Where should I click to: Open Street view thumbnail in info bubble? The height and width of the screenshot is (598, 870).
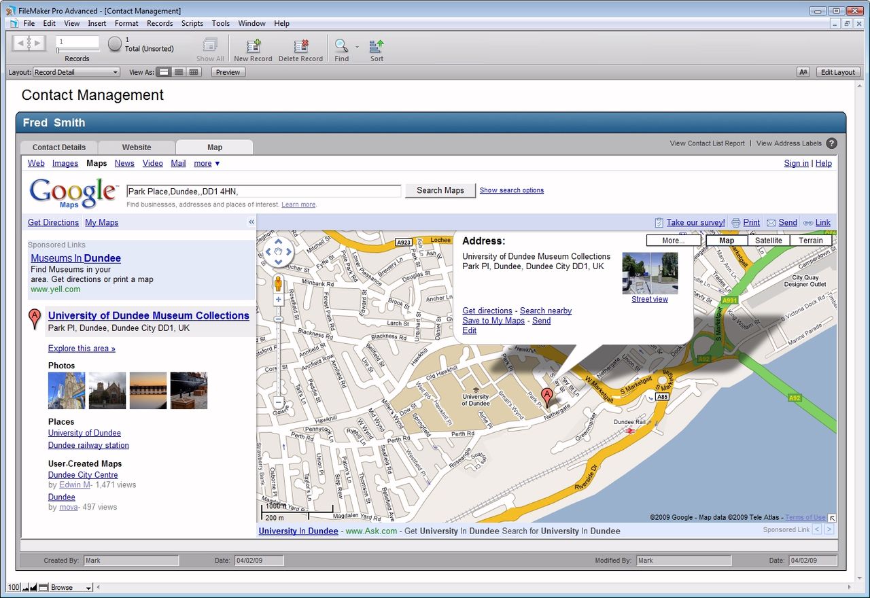(650, 273)
